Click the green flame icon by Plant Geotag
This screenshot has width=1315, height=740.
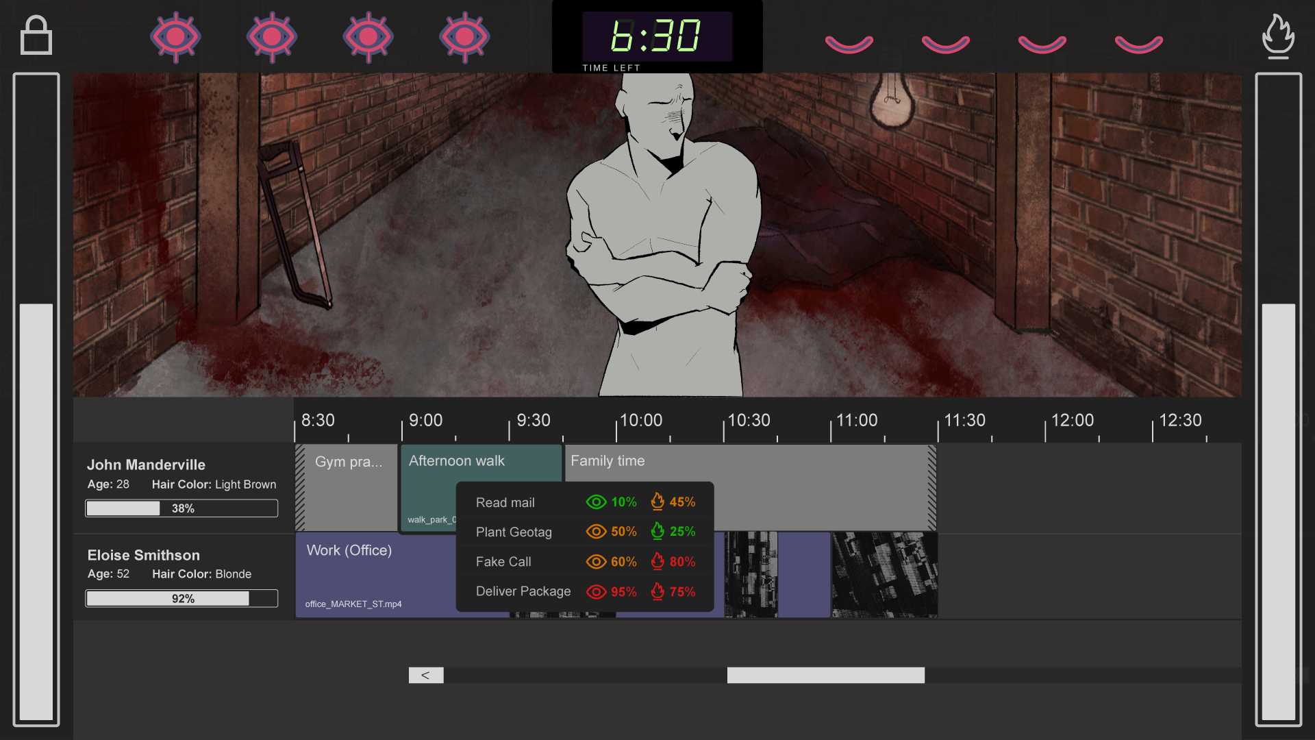[x=658, y=532]
